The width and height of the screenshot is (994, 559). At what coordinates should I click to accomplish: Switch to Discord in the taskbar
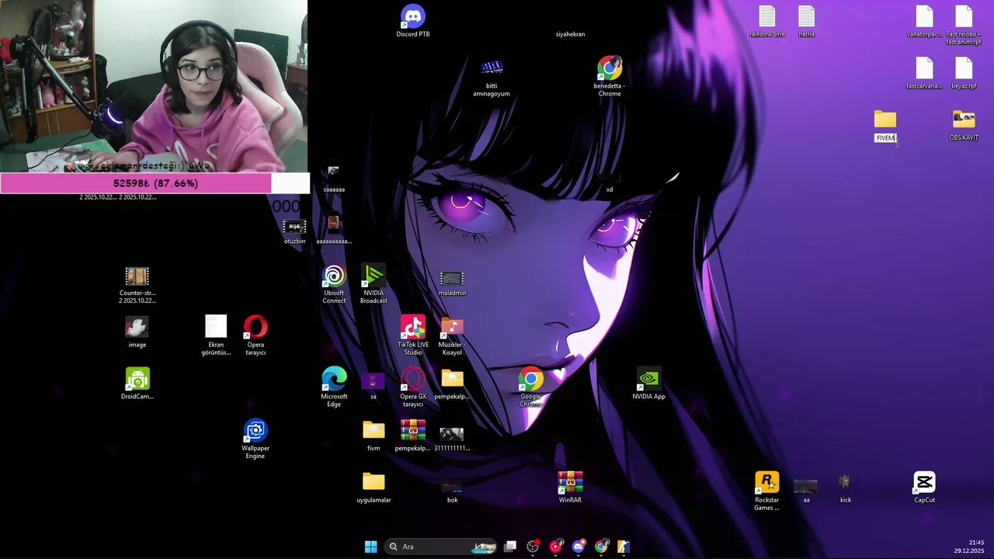click(578, 547)
